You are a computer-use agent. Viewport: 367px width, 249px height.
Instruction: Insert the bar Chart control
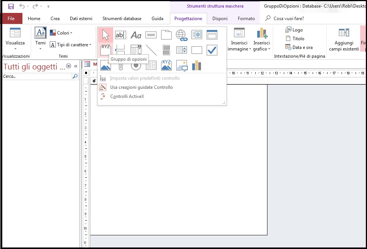(x=197, y=65)
